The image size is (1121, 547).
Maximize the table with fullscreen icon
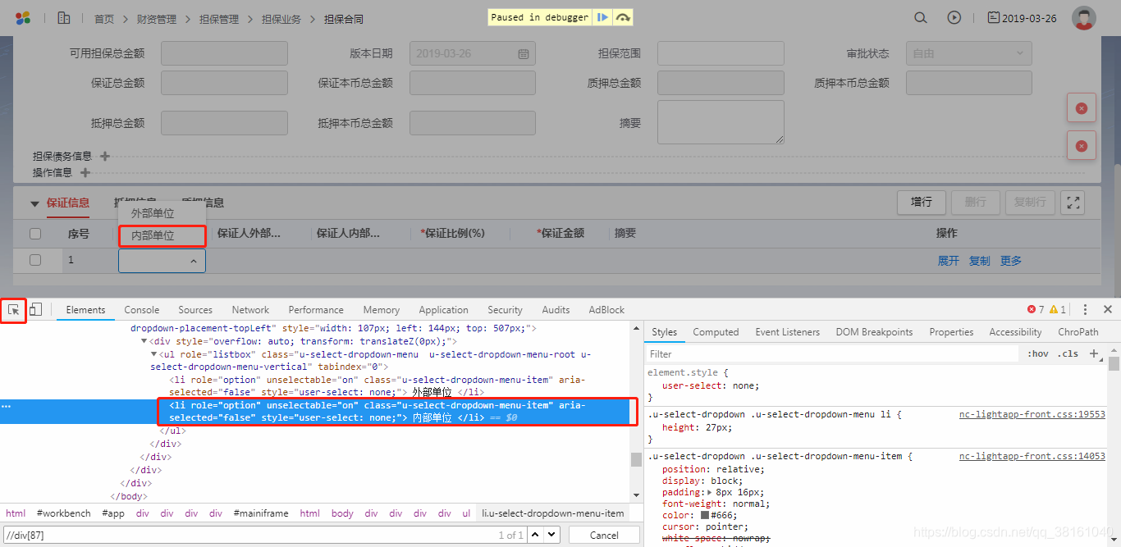(x=1073, y=203)
